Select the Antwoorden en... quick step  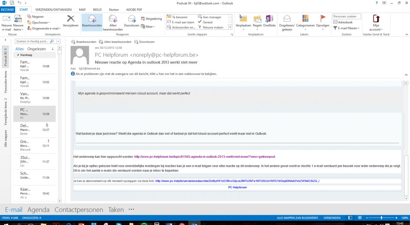pos(181,27)
